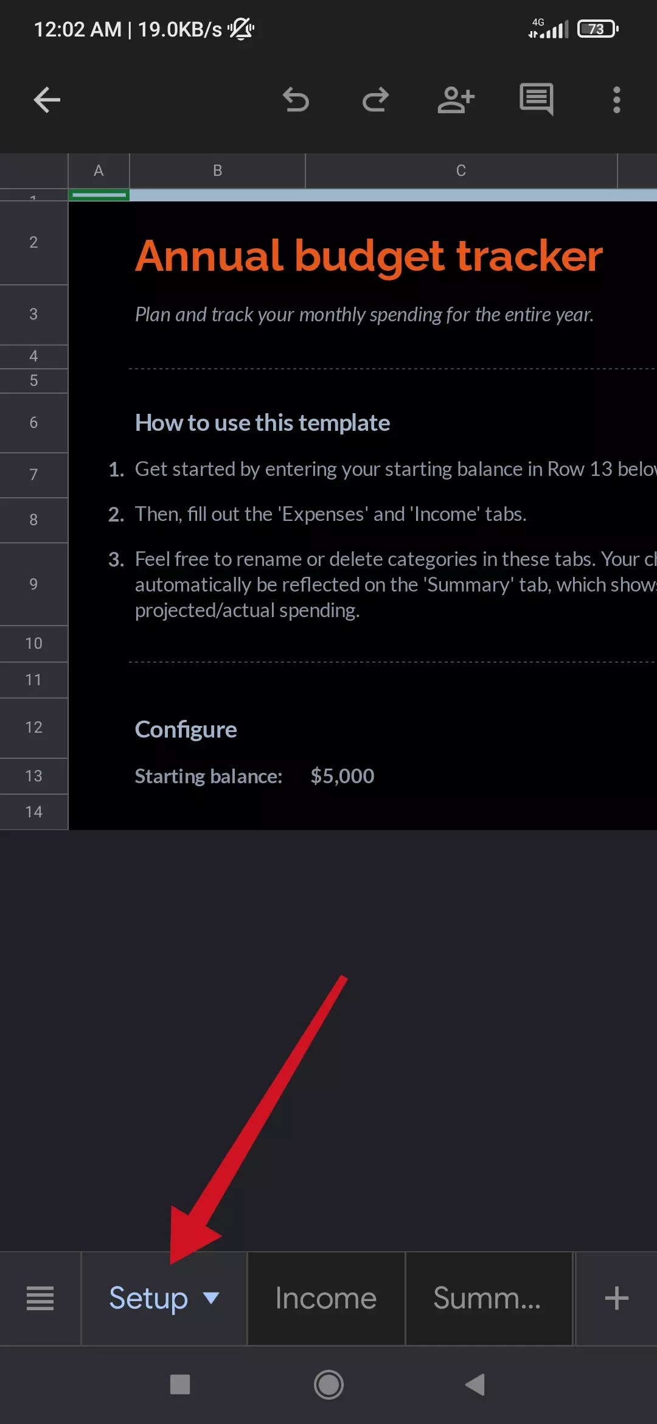
Task: Undo the last action
Action: [x=296, y=100]
